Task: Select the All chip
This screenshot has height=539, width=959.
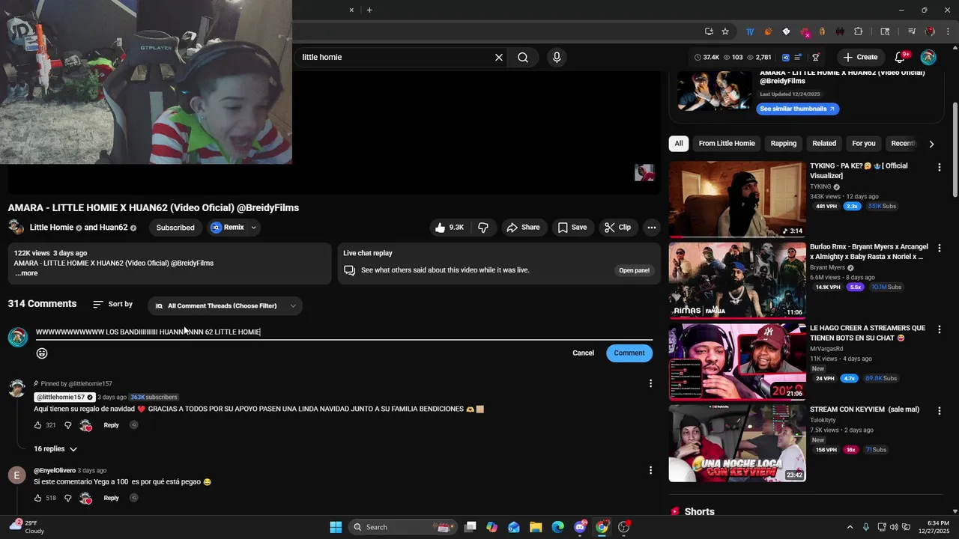Action: 679,144
